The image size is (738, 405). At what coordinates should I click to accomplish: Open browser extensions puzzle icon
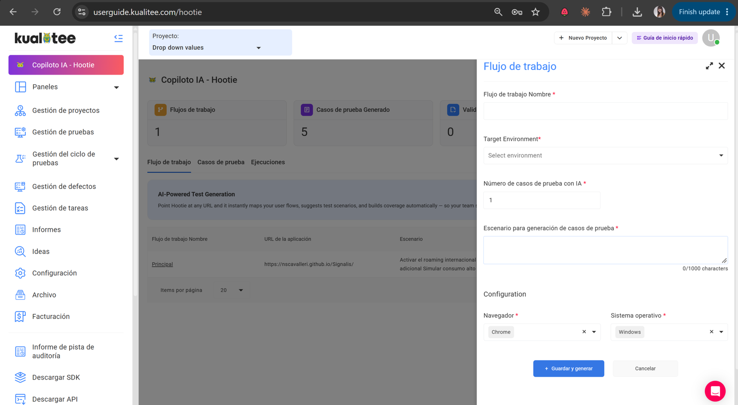click(x=607, y=12)
